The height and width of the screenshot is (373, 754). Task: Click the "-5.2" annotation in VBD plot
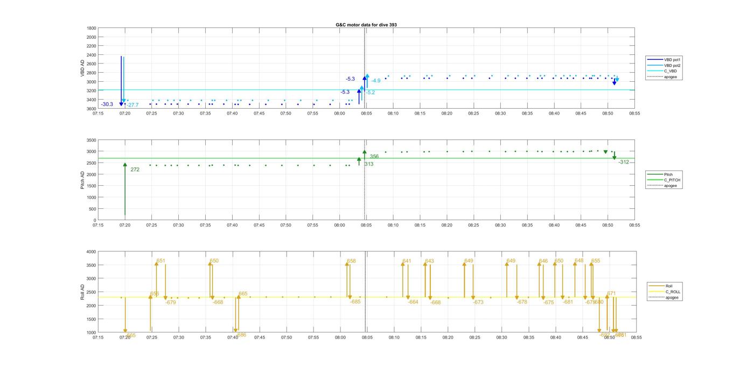click(371, 93)
